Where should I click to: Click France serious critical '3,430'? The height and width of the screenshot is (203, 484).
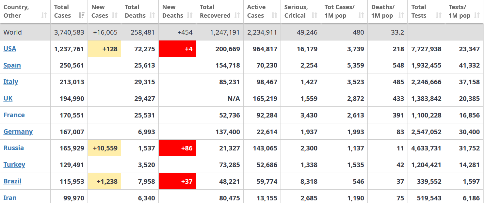tap(309, 115)
